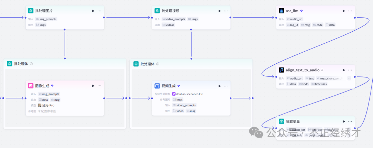
Task: Click the 视频生成 node icon
Action: tap(157, 86)
